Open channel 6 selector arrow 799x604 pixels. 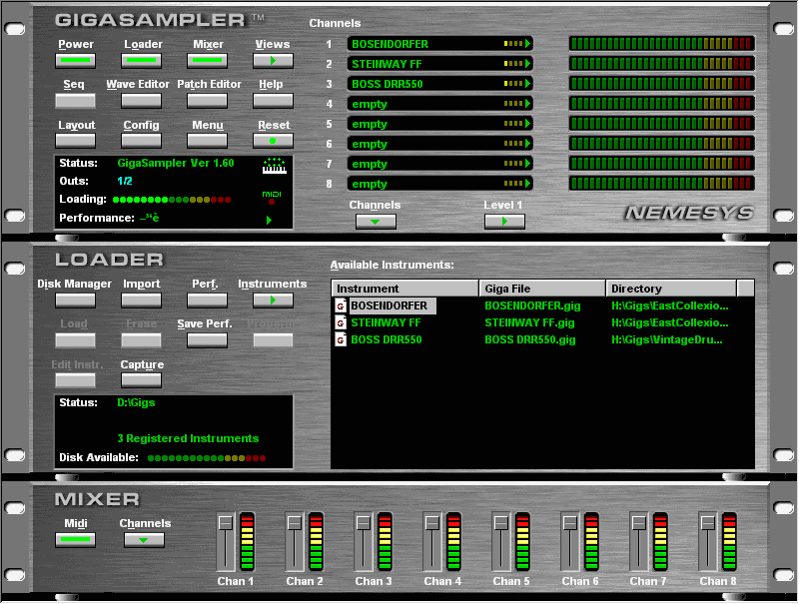pos(528,144)
